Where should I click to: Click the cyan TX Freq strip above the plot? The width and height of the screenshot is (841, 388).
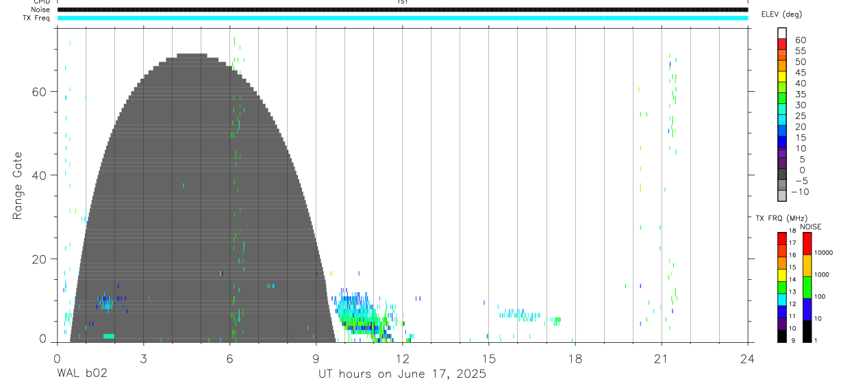[x=402, y=18]
